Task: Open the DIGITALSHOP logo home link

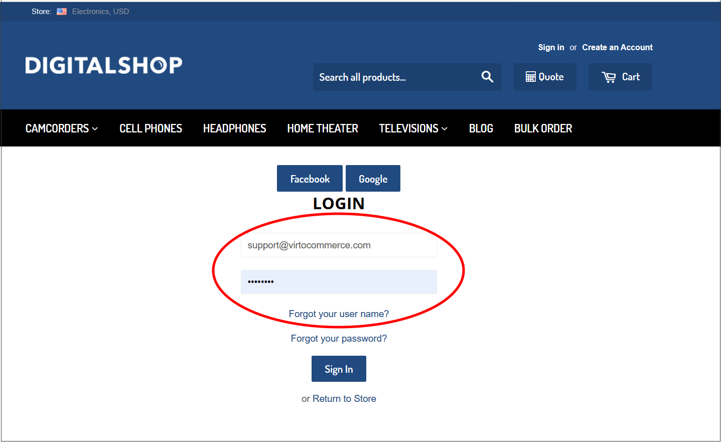Action: click(104, 65)
